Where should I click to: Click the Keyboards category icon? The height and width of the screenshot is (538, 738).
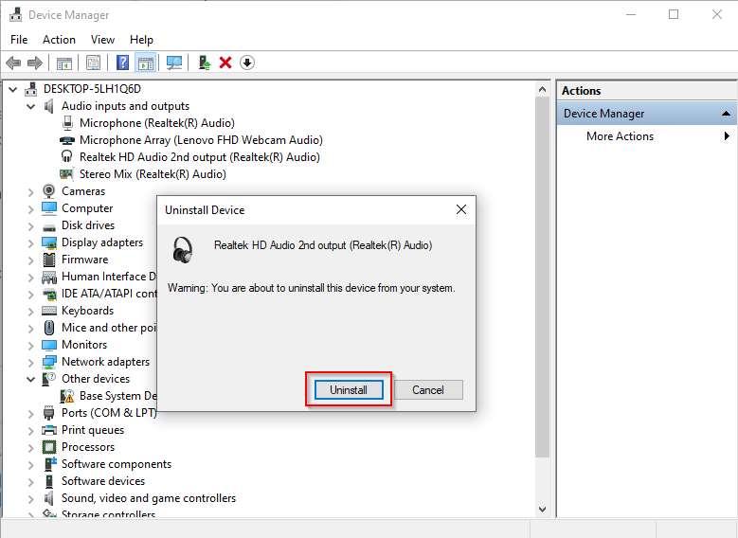click(x=49, y=311)
